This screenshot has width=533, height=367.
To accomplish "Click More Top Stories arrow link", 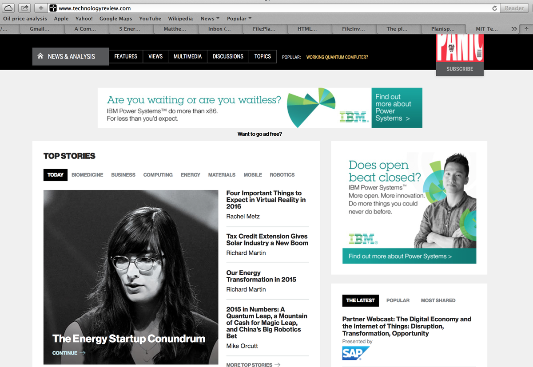I will coord(253,365).
